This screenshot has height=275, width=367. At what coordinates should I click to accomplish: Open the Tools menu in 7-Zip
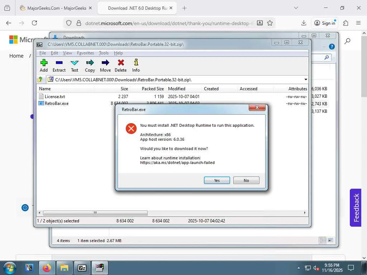coord(104,53)
